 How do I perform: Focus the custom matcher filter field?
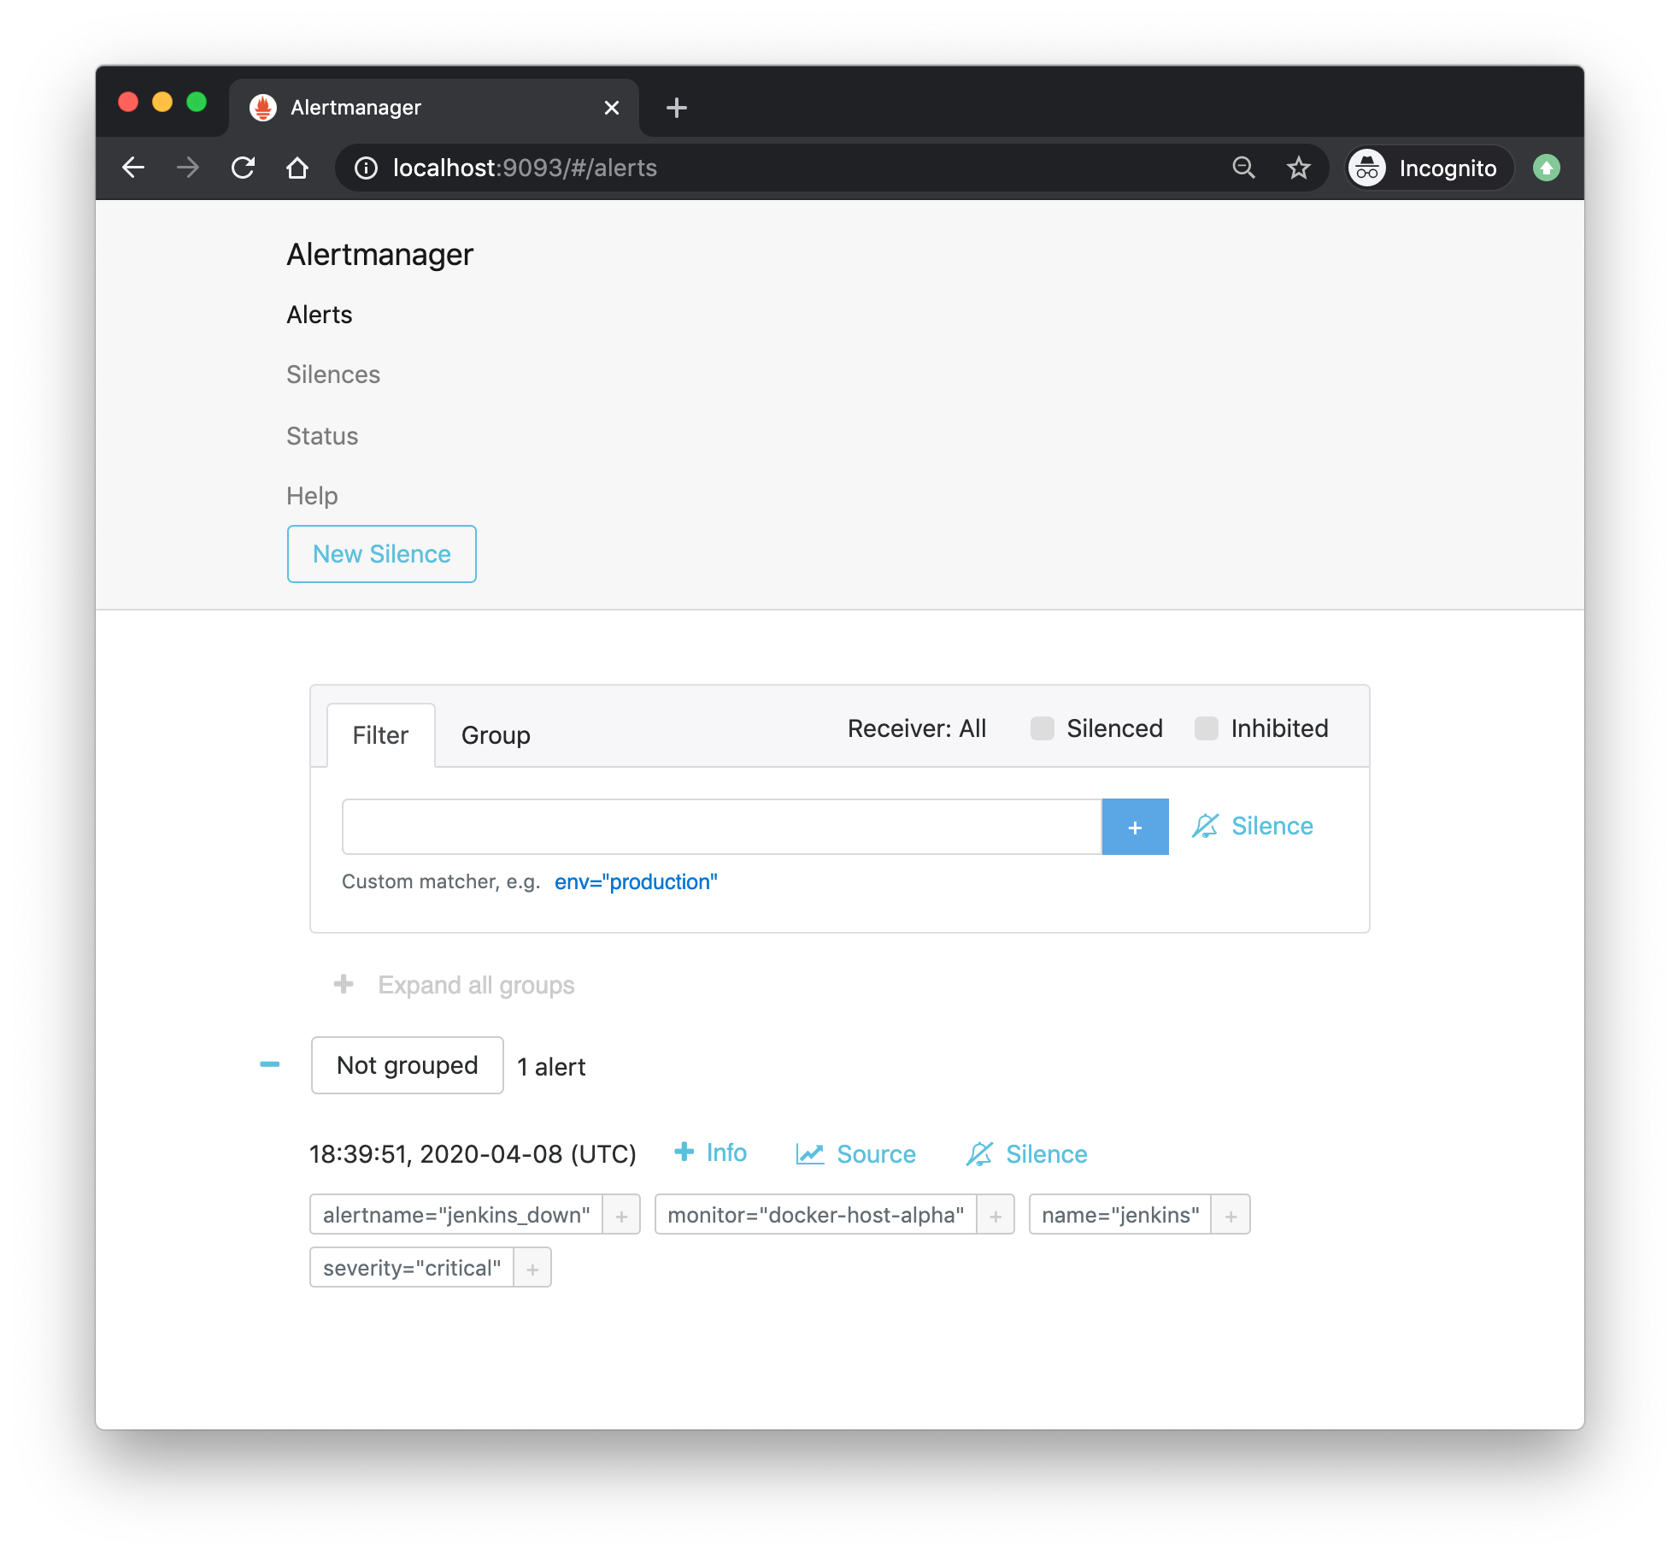point(722,827)
